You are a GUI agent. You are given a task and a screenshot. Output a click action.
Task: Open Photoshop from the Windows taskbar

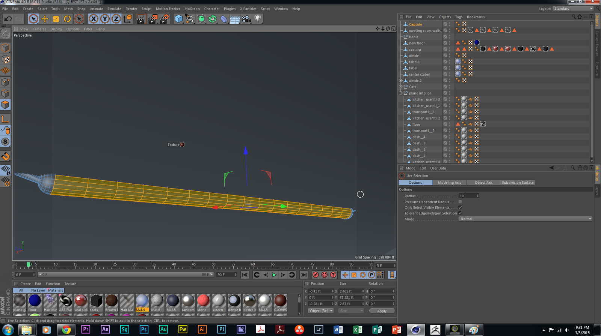144,329
